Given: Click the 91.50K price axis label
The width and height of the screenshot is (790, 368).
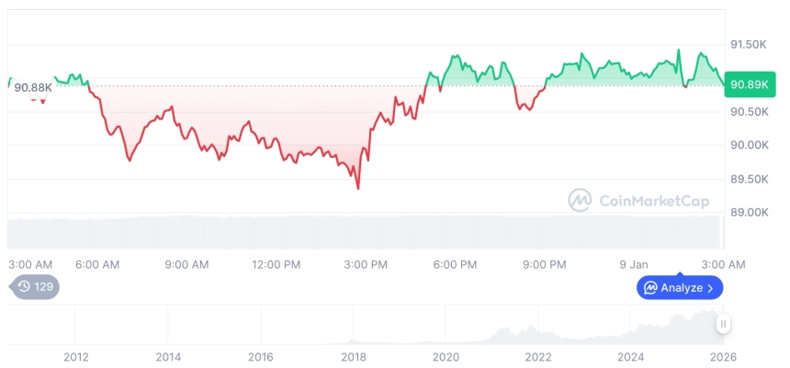Looking at the screenshot, I should tap(748, 44).
